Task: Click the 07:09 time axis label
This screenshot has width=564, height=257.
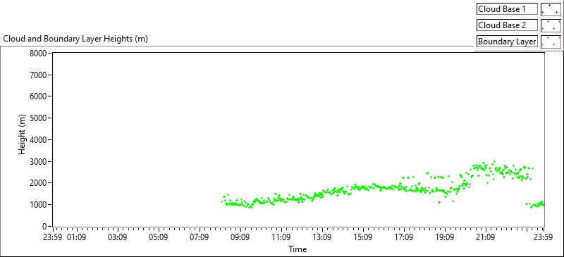Action: pyautogui.click(x=200, y=237)
